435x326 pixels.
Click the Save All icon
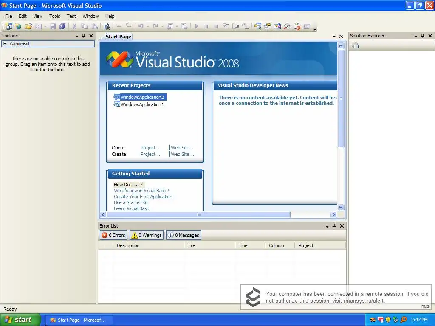click(62, 26)
